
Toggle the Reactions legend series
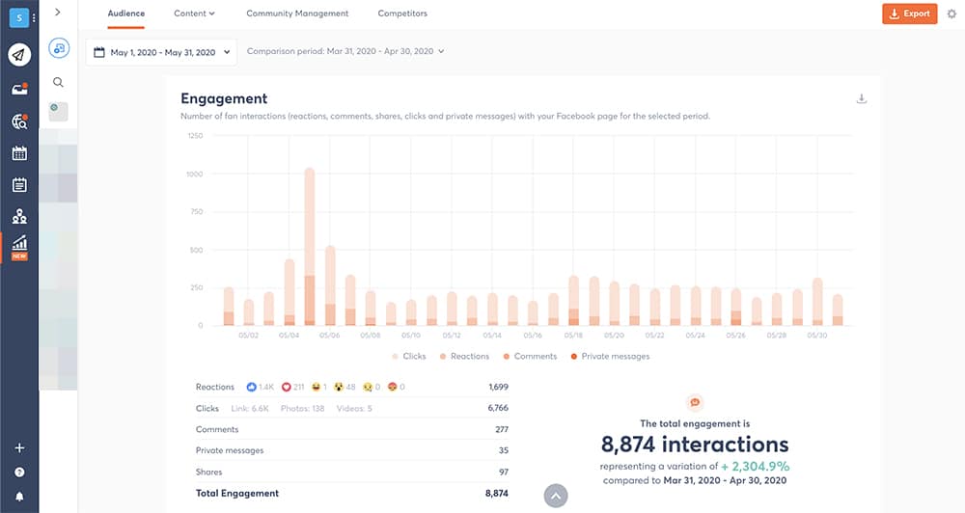point(464,356)
